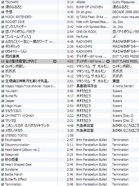Select song 恋ノアイボウ心ノクピド title

pyautogui.click(x=20, y=32)
